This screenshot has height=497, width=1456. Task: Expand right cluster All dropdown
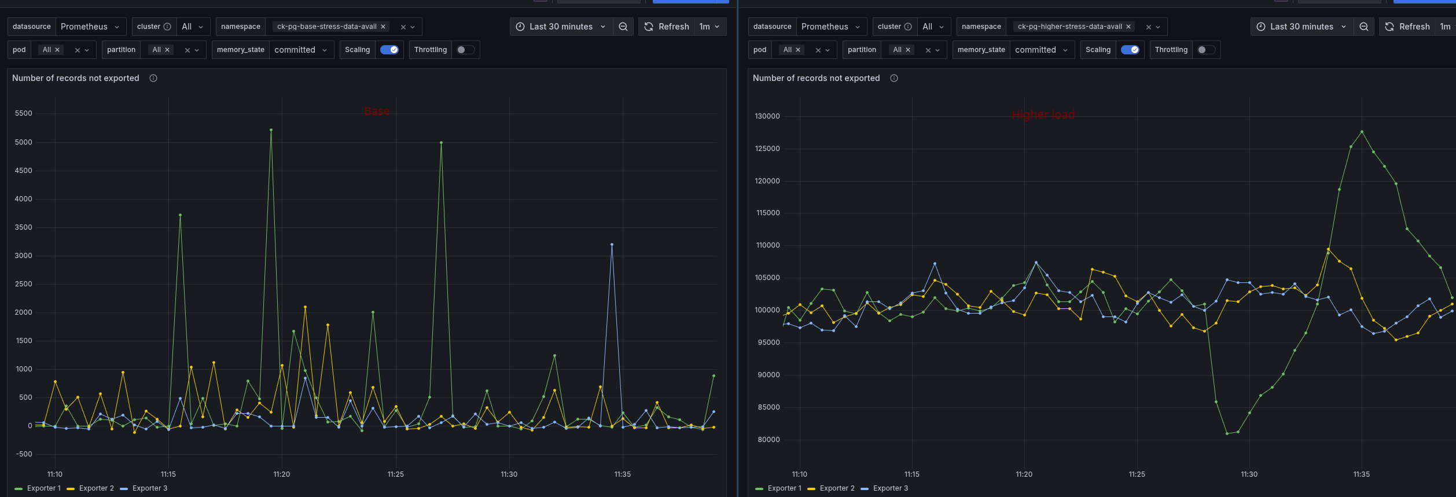(933, 27)
